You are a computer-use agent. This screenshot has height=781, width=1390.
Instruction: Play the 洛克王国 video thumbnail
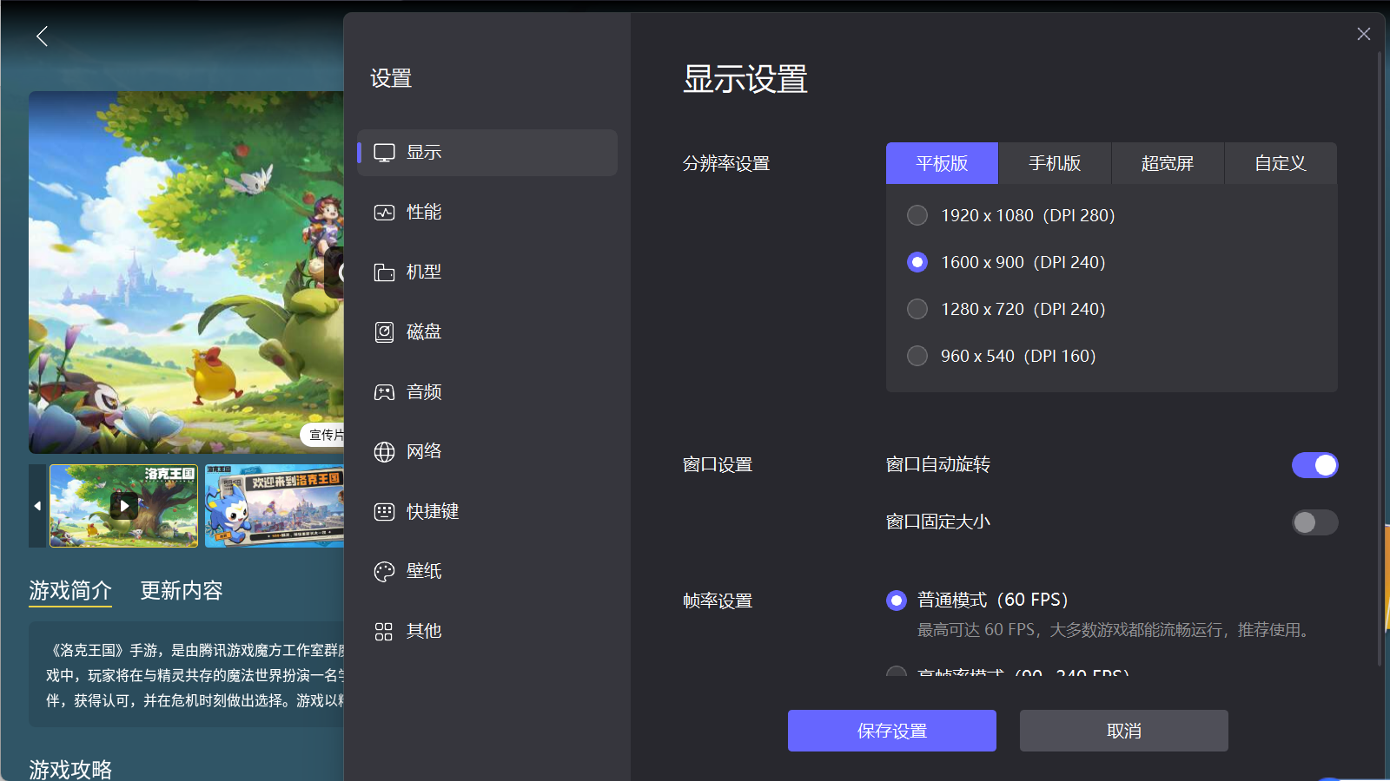tap(122, 505)
